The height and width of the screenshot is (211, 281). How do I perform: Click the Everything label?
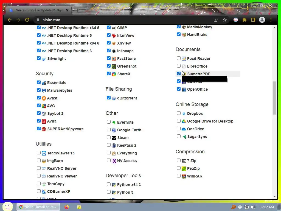click(x=127, y=153)
